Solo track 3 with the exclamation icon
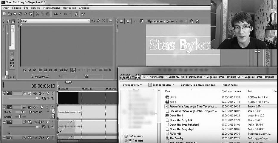Viewport: 278px width, 143px height. [53, 93]
